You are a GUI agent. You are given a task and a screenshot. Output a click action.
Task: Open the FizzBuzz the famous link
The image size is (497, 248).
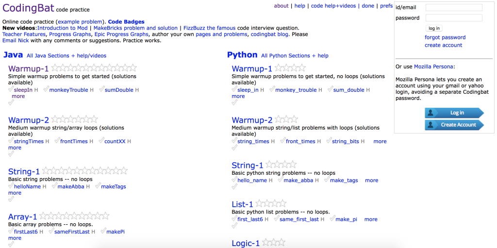coord(210,28)
